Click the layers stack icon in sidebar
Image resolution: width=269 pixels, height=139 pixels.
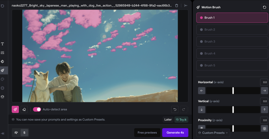tap(3, 97)
